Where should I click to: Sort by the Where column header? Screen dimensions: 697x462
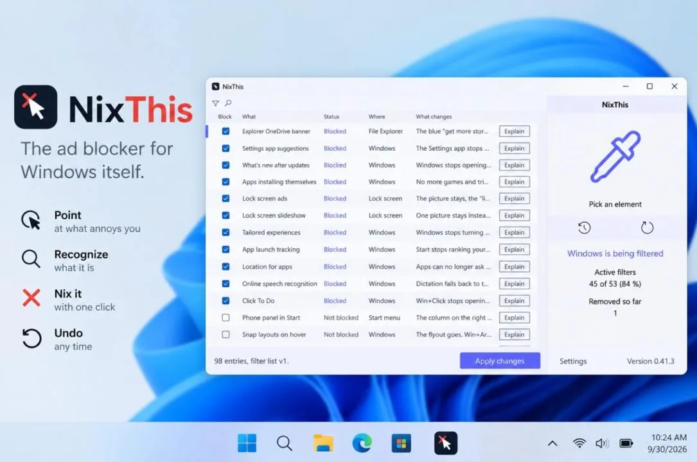pos(376,117)
